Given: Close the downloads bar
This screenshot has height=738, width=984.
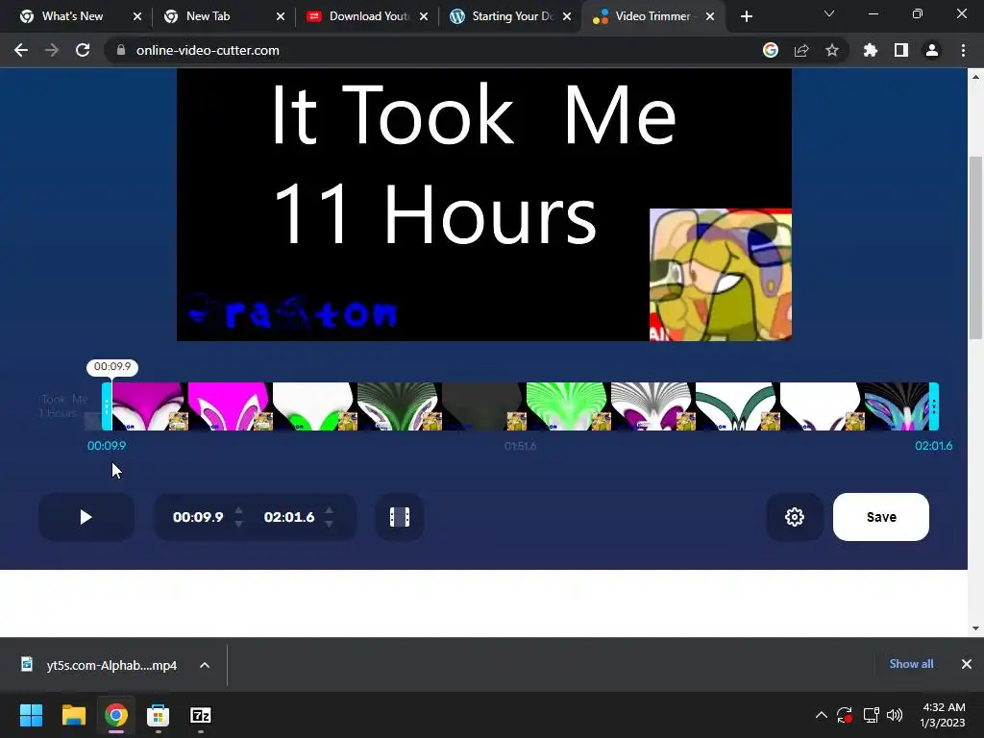Looking at the screenshot, I should 967,664.
